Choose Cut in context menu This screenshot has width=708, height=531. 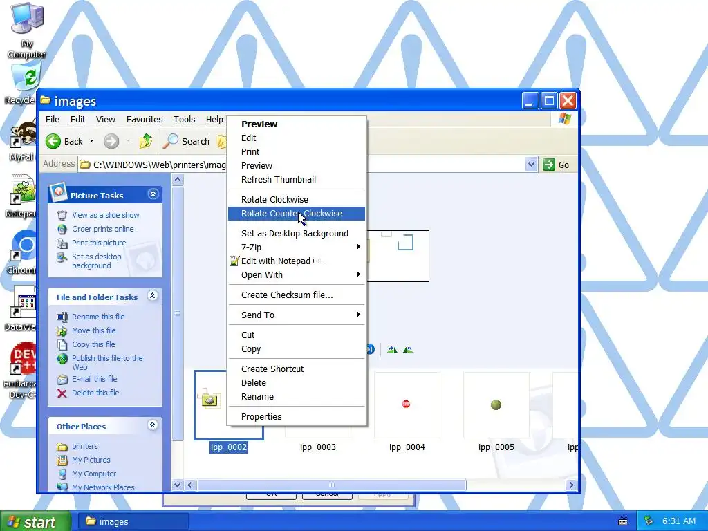pos(297,335)
